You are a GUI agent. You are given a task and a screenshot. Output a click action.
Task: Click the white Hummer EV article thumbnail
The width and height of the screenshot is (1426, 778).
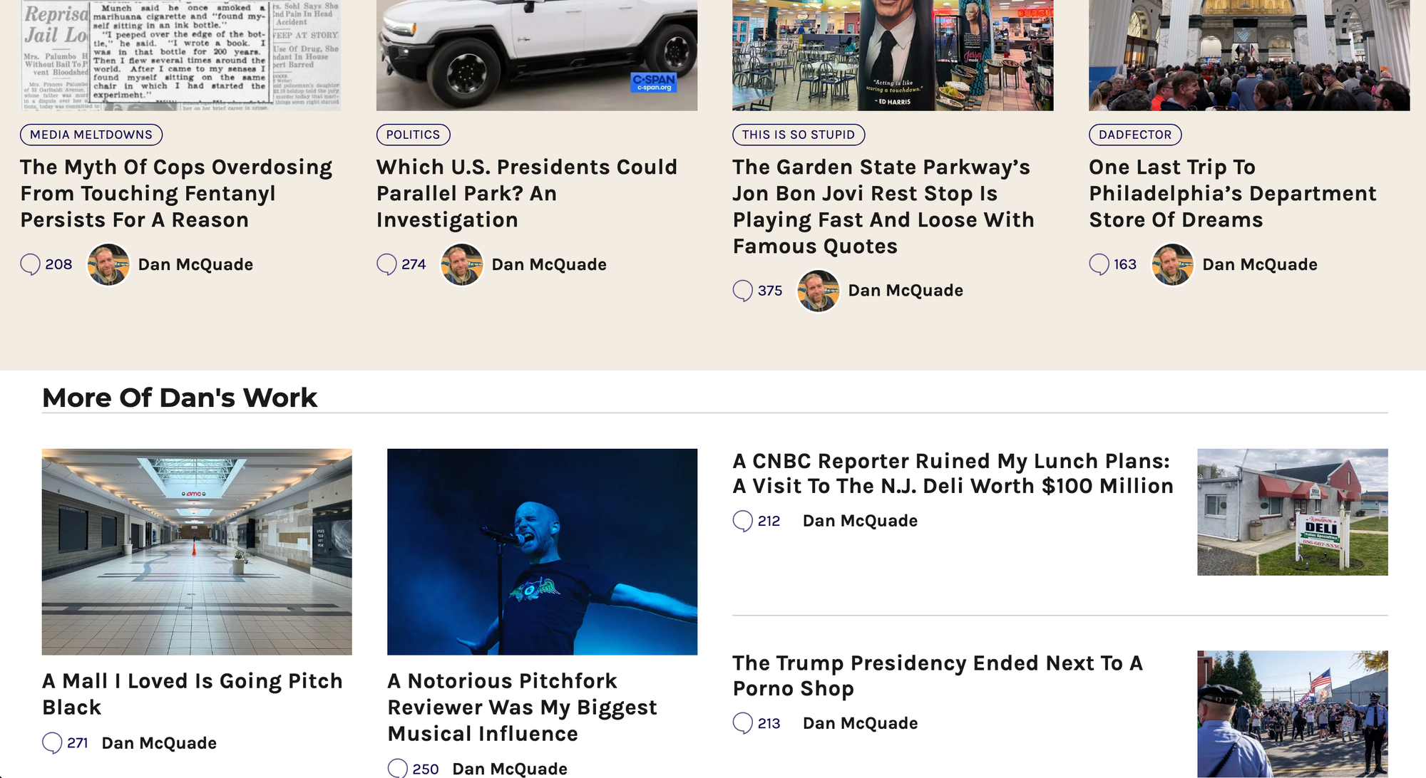[x=535, y=53]
